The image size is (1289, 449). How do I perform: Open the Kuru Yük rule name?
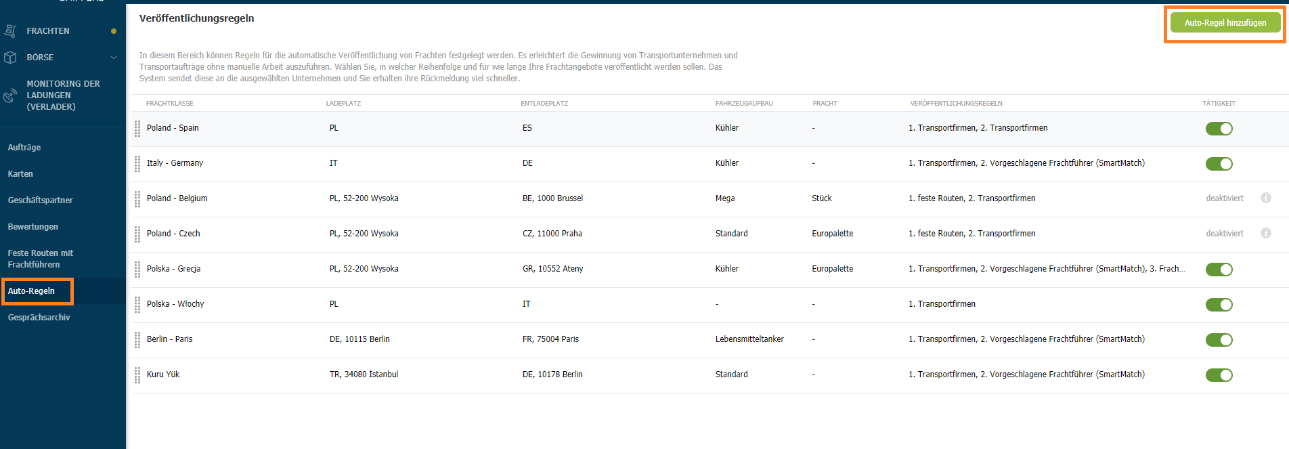click(163, 375)
